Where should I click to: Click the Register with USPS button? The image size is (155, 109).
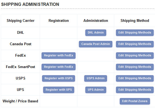(58, 78)
